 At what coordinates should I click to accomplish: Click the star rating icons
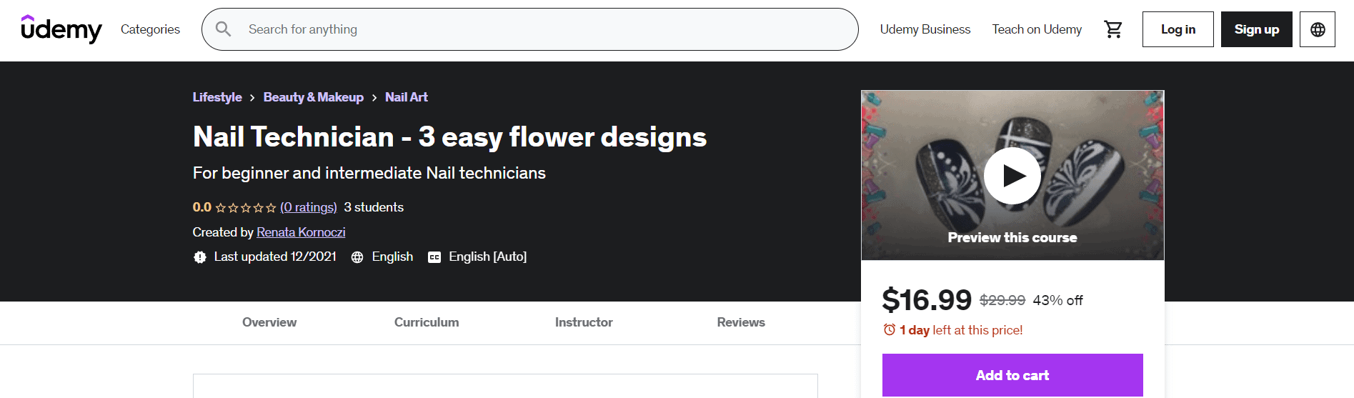pyautogui.click(x=245, y=208)
